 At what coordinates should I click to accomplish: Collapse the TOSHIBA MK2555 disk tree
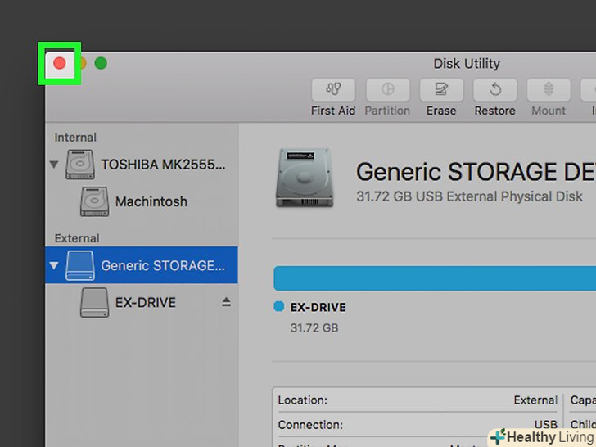(54, 165)
